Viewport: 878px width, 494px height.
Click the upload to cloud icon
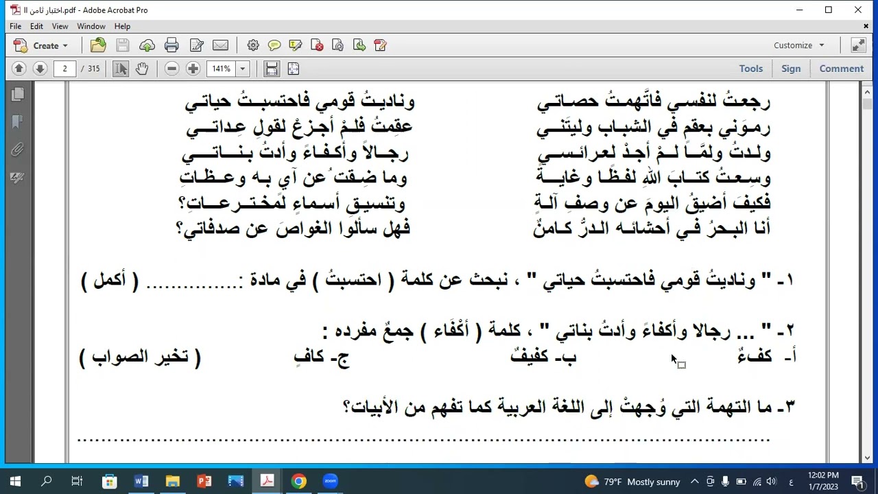click(x=147, y=45)
